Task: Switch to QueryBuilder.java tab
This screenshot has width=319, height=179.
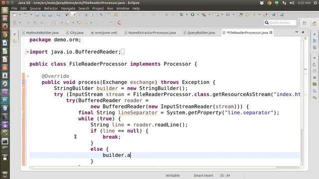Action: (199, 33)
